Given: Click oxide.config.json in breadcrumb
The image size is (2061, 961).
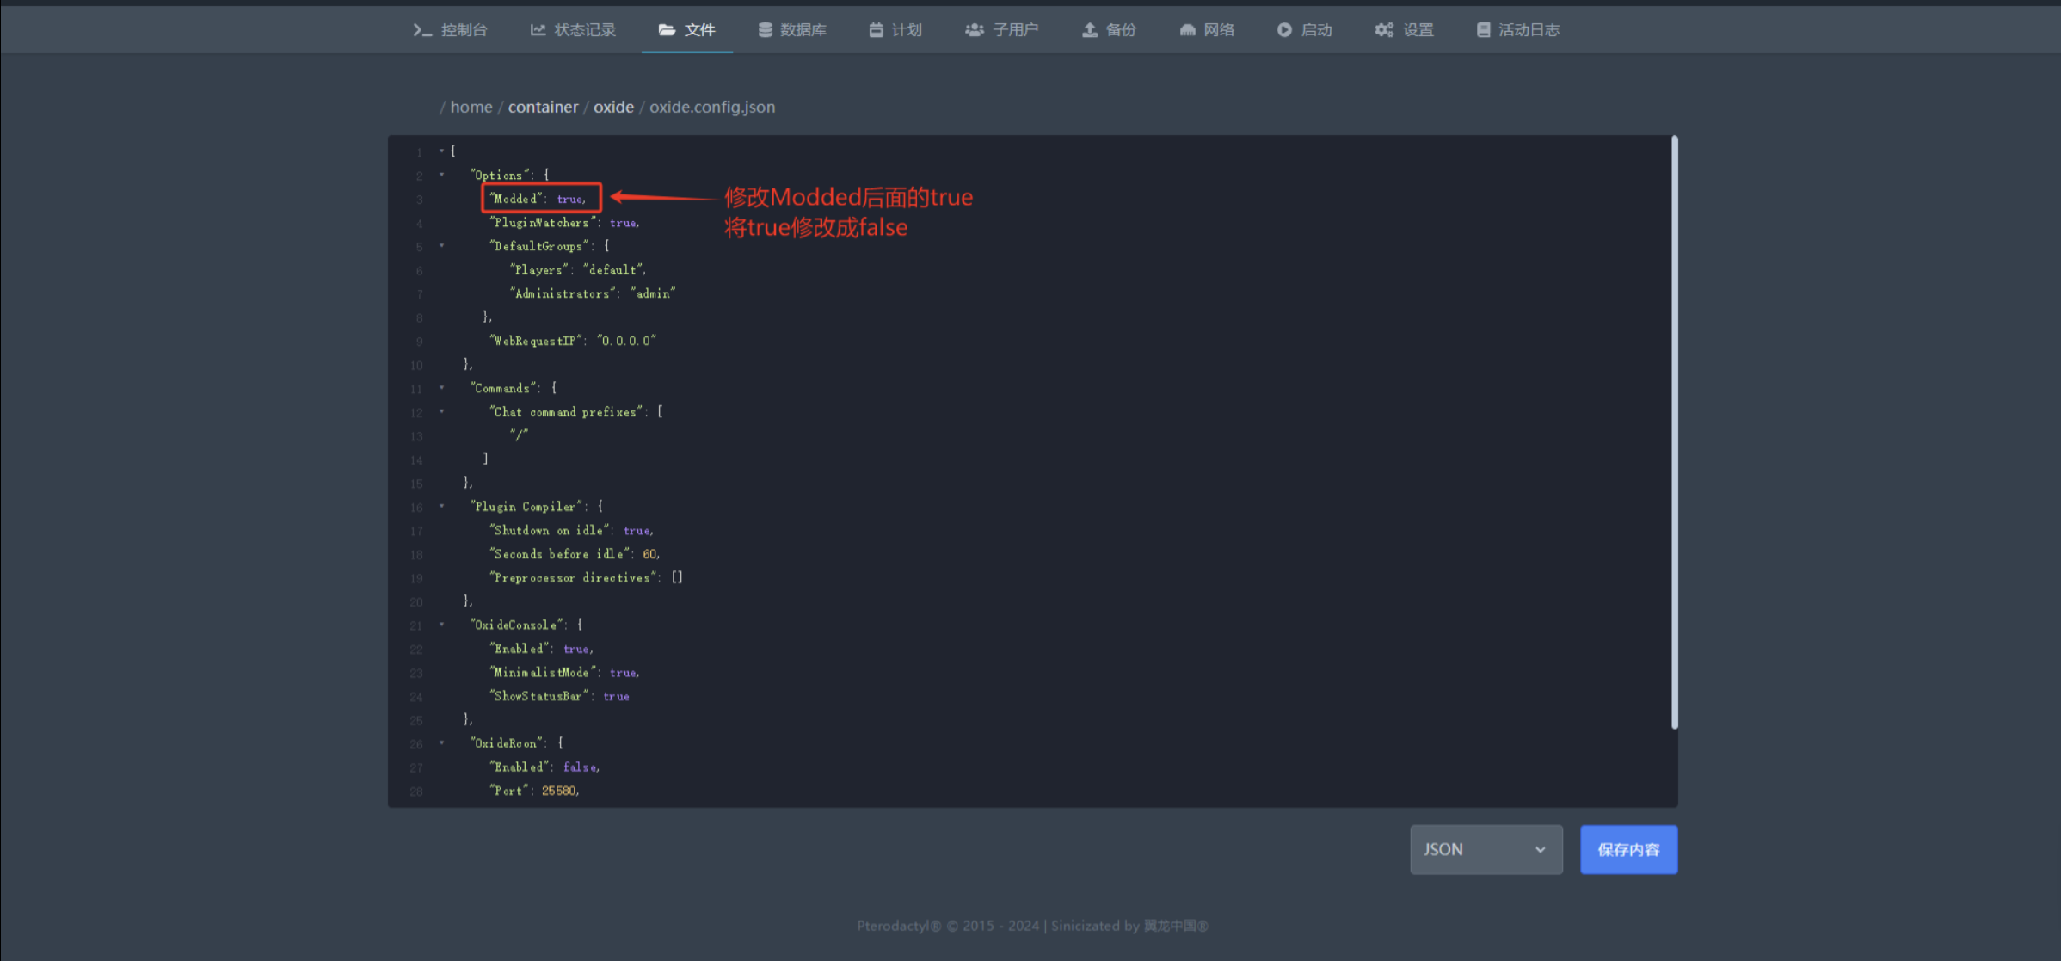Looking at the screenshot, I should coord(712,107).
